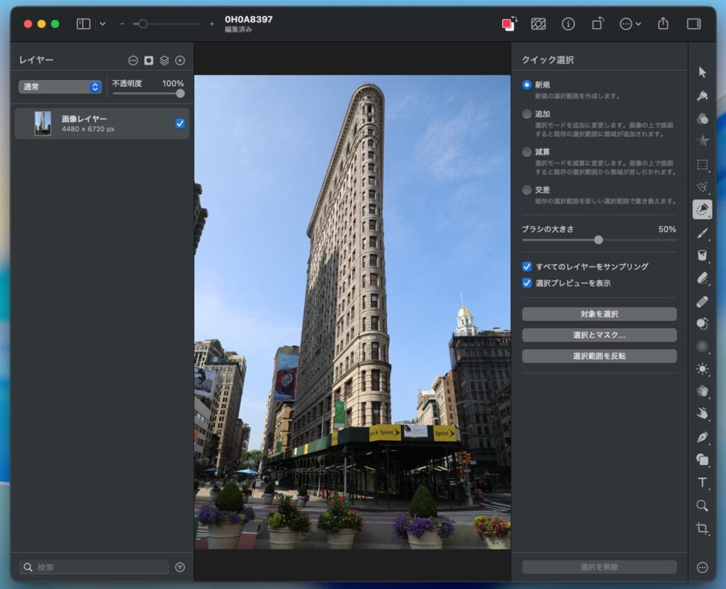Select the Crop tool in the toolbar
The width and height of the screenshot is (726, 589).
(x=702, y=528)
